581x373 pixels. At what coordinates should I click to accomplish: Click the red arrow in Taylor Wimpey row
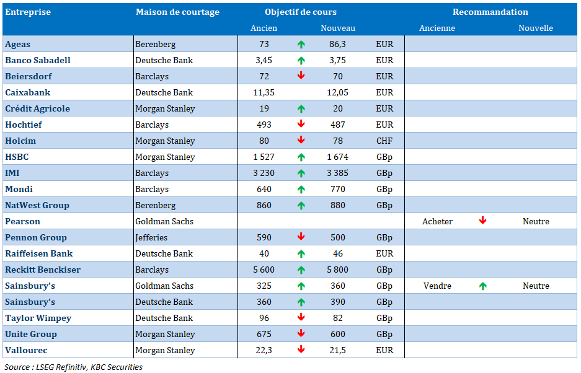(x=301, y=317)
